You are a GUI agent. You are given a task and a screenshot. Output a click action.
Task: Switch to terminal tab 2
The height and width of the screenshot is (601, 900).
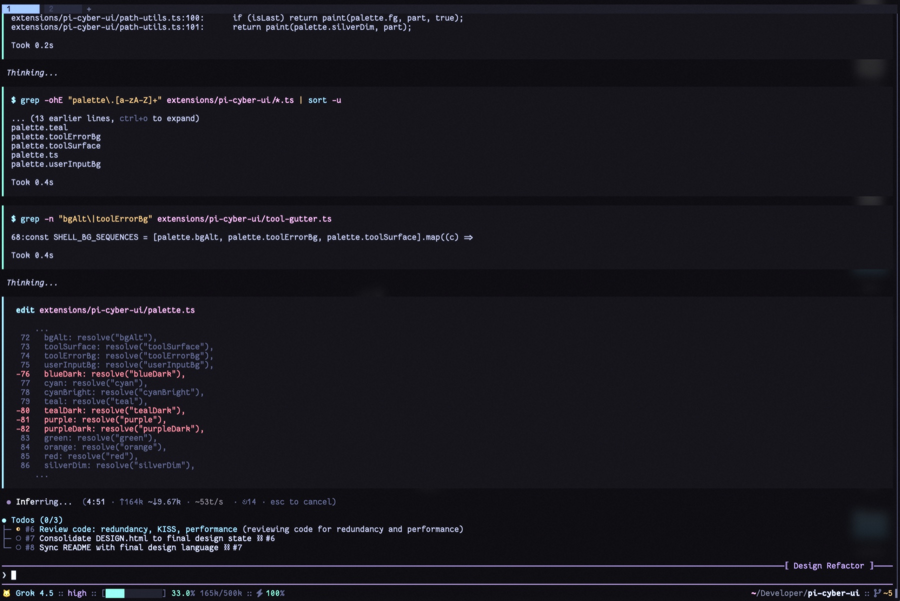[x=63, y=8]
